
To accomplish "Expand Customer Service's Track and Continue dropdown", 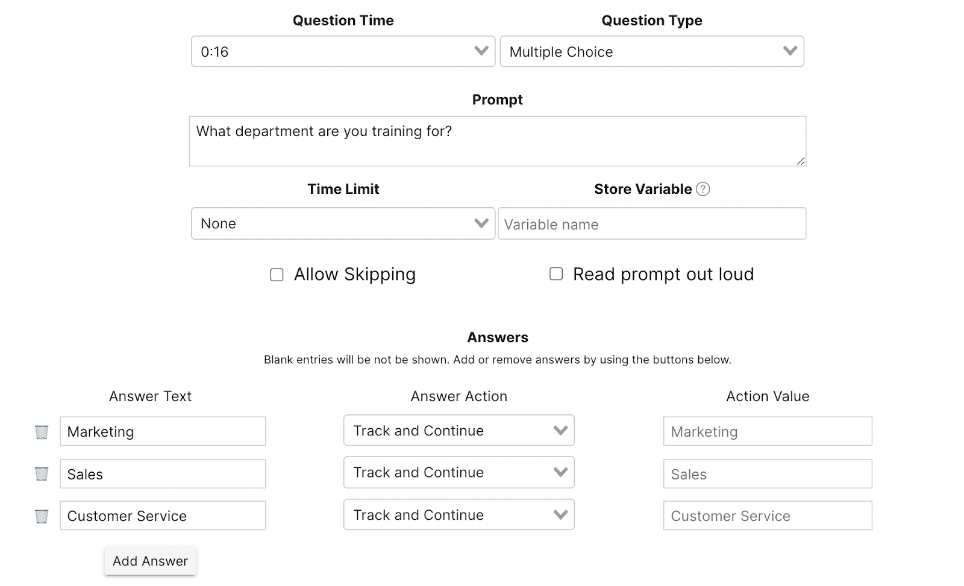I will tap(459, 514).
